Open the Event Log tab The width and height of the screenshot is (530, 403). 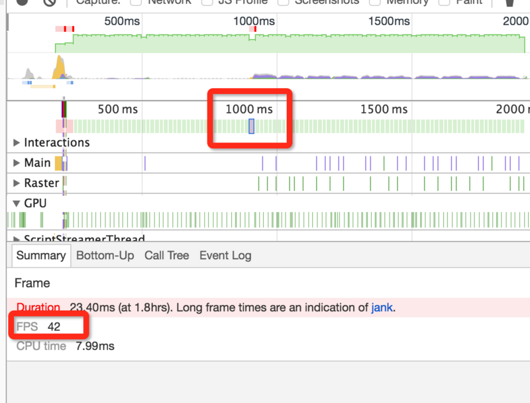click(225, 255)
